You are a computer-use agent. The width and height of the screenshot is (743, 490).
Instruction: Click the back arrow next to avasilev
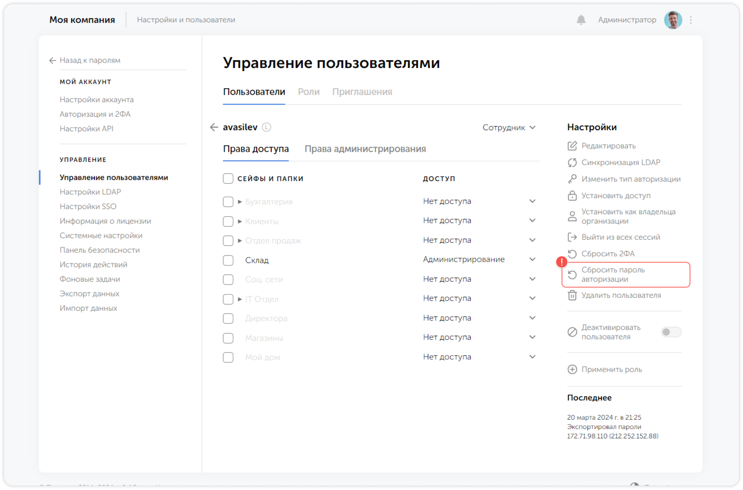(x=214, y=127)
